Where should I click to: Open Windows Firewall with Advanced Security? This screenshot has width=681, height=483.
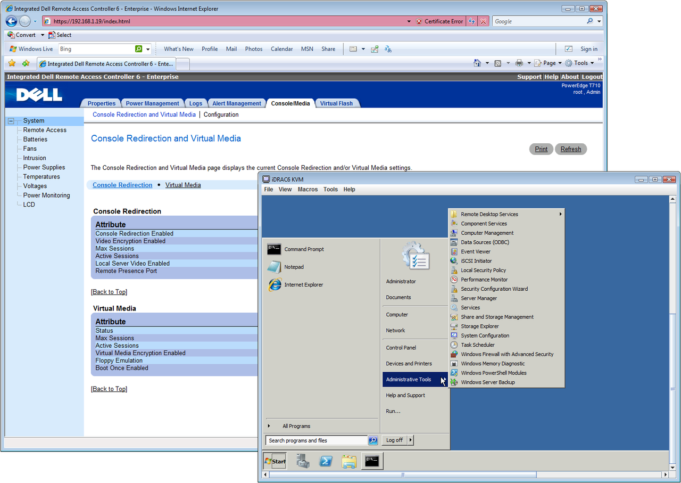pyautogui.click(x=507, y=354)
